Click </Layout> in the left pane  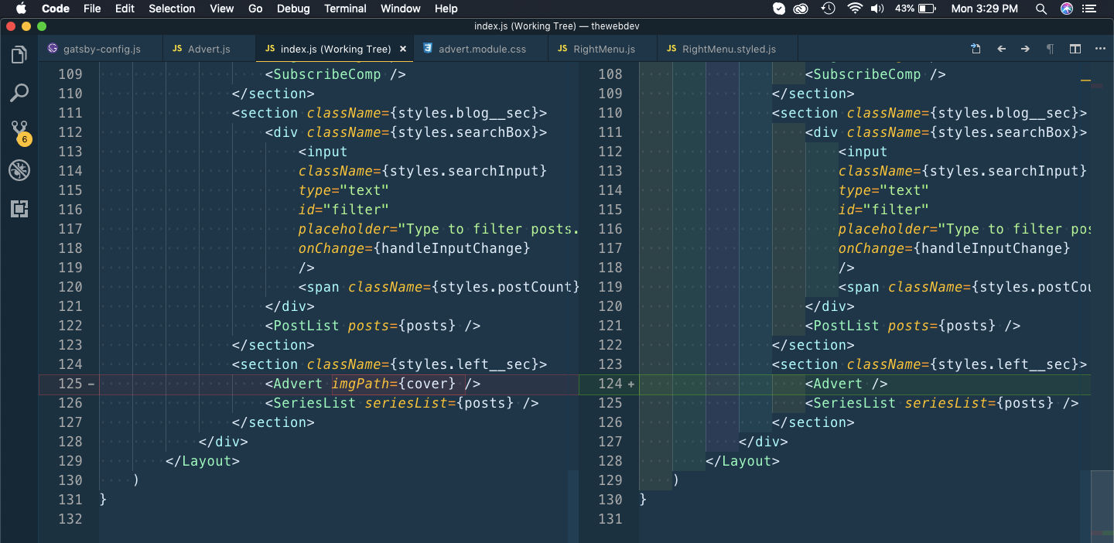[203, 461]
